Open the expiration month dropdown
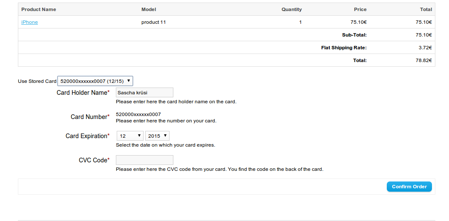The width and height of the screenshot is (449, 221). coord(130,136)
